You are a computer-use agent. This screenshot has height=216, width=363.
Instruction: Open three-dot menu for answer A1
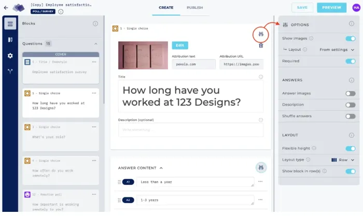pyautogui.click(x=260, y=182)
